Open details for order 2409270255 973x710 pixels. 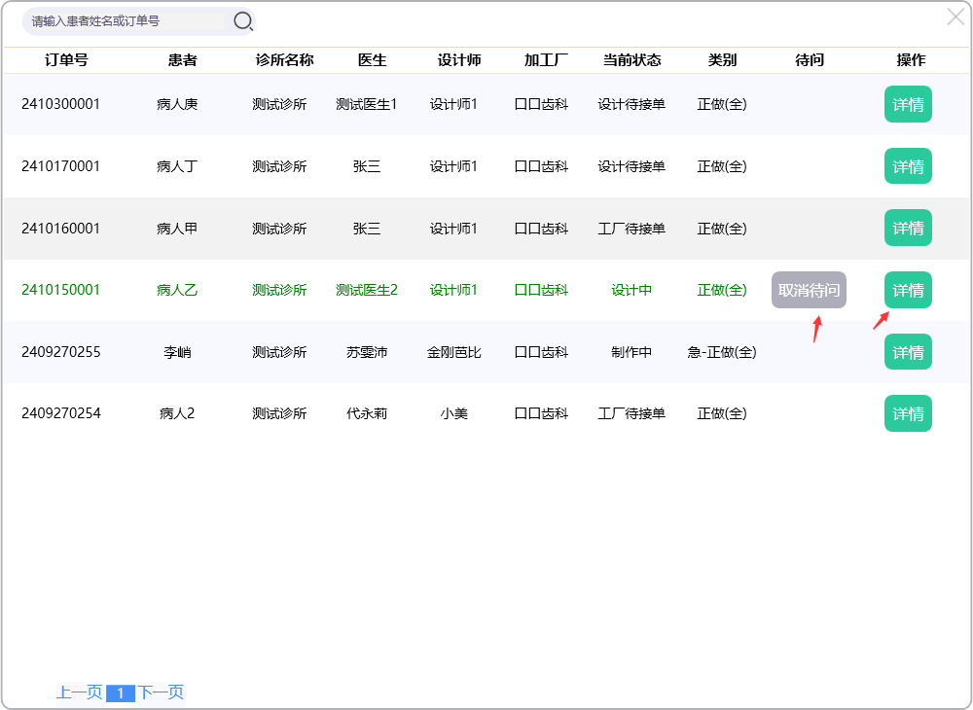(907, 352)
